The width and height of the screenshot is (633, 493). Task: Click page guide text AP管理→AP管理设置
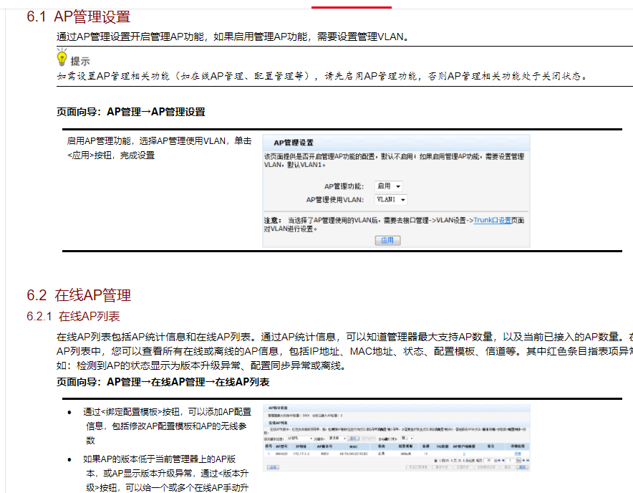[x=156, y=112]
